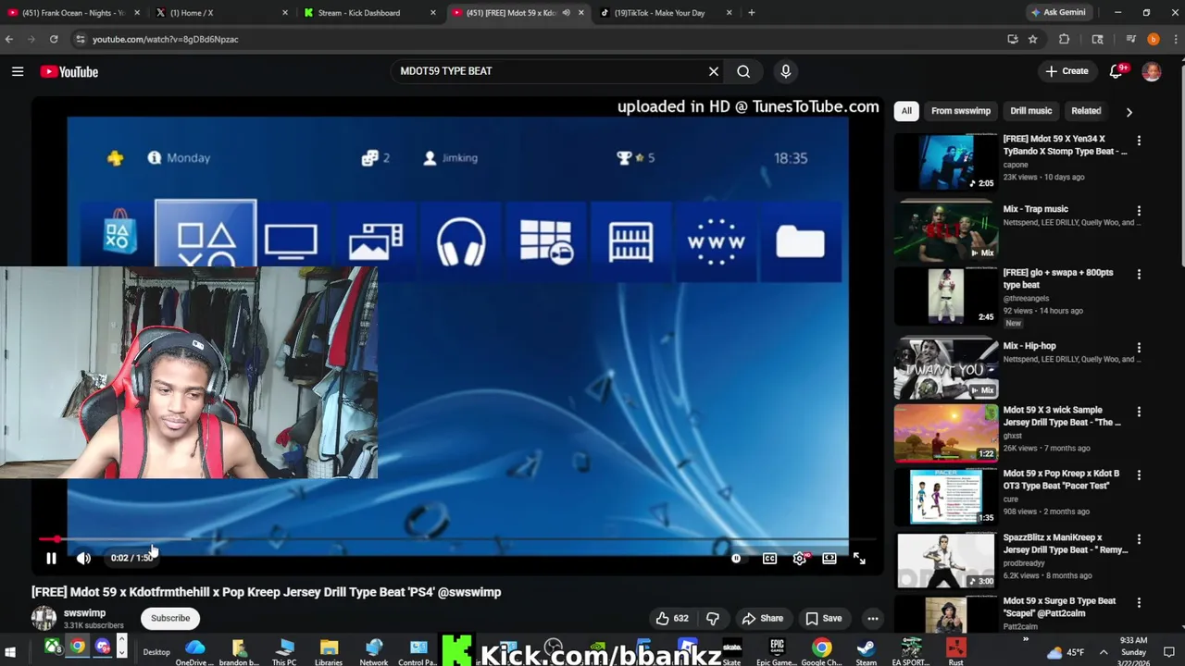Open options for glo + swapa video
Image resolution: width=1185 pixels, height=666 pixels.
[1139, 275]
